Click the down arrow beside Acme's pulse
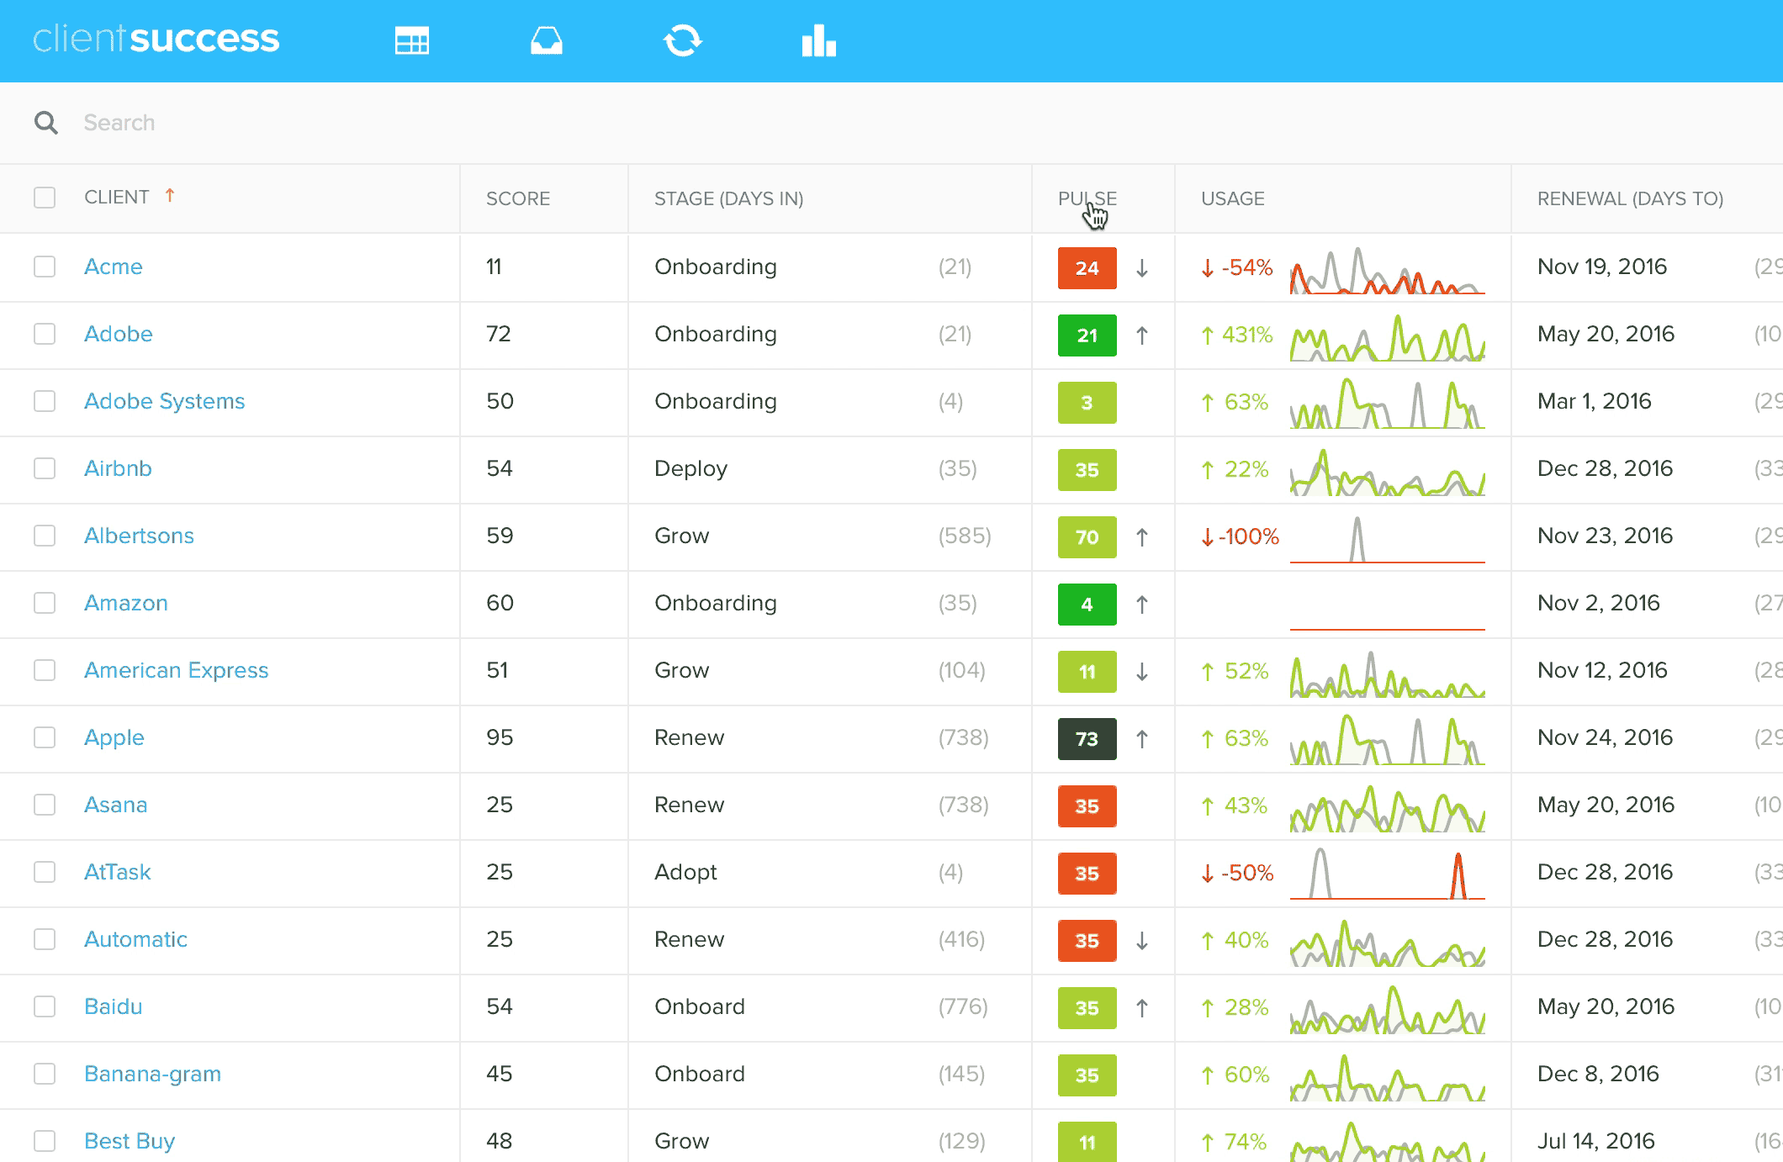1783x1162 pixels. 1142,267
